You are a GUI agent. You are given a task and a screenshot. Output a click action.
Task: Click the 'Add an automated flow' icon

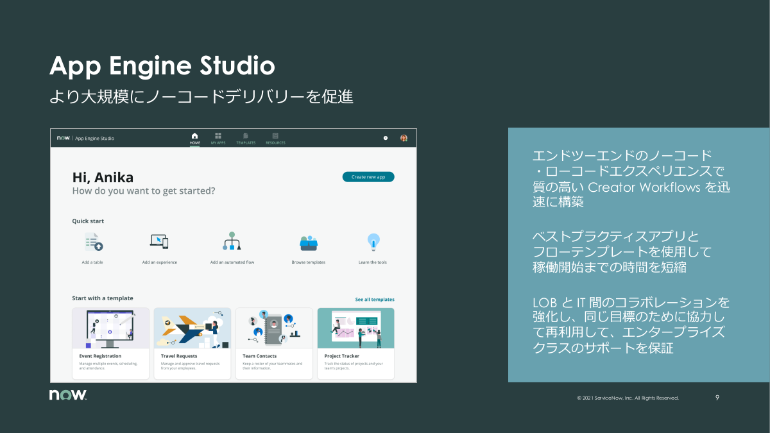pyautogui.click(x=232, y=241)
